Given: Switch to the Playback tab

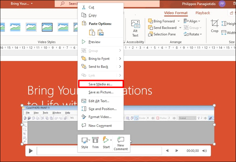Looking at the screenshot, I should click(203, 13).
